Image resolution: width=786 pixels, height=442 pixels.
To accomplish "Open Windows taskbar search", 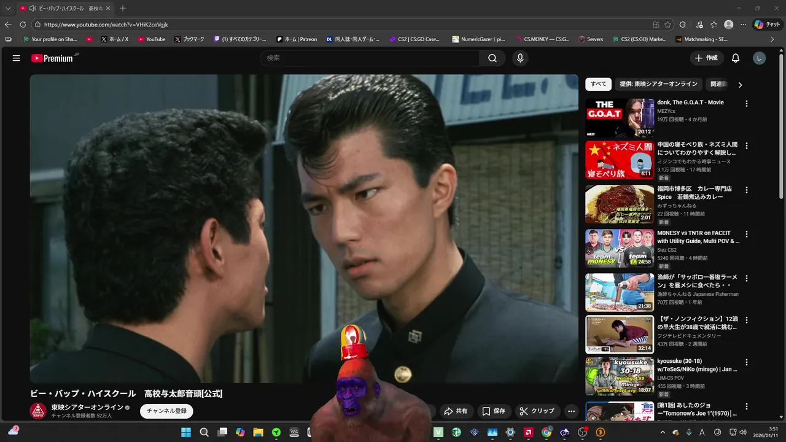I will click(204, 432).
